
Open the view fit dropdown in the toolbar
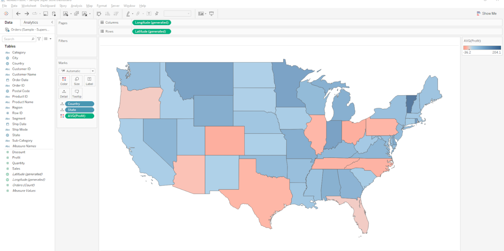coord(188,13)
